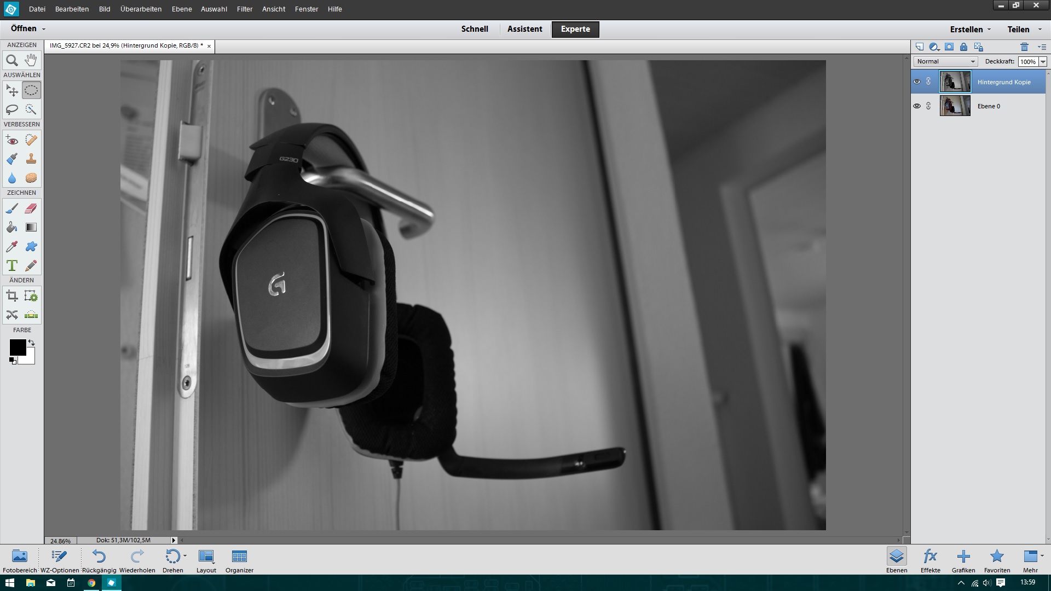The height and width of the screenshot is (591, 1051).
Task: Select the Straighten tool
Action: tap(31, 315)
